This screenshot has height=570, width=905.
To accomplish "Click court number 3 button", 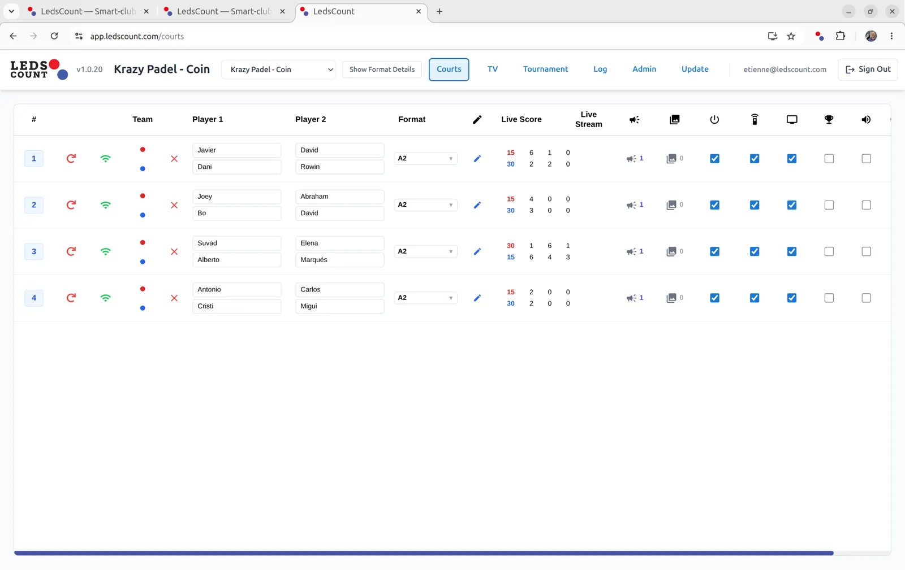I will tap(34, 251).
